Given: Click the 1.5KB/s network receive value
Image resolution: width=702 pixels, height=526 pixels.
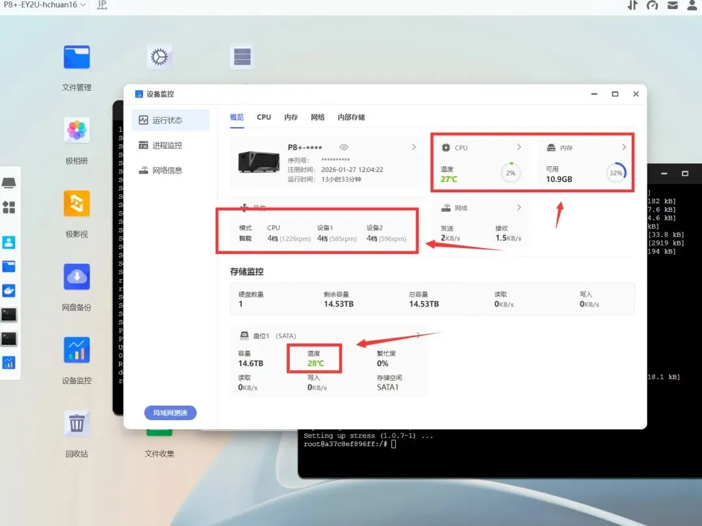Looking at the screenshot, I should pyautogui.click(x=508, y=238).
